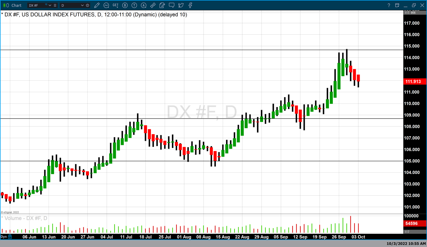The image size is (427, 247).
Task: Open the symbol list hamburger menu
Action: click(55, 5)
